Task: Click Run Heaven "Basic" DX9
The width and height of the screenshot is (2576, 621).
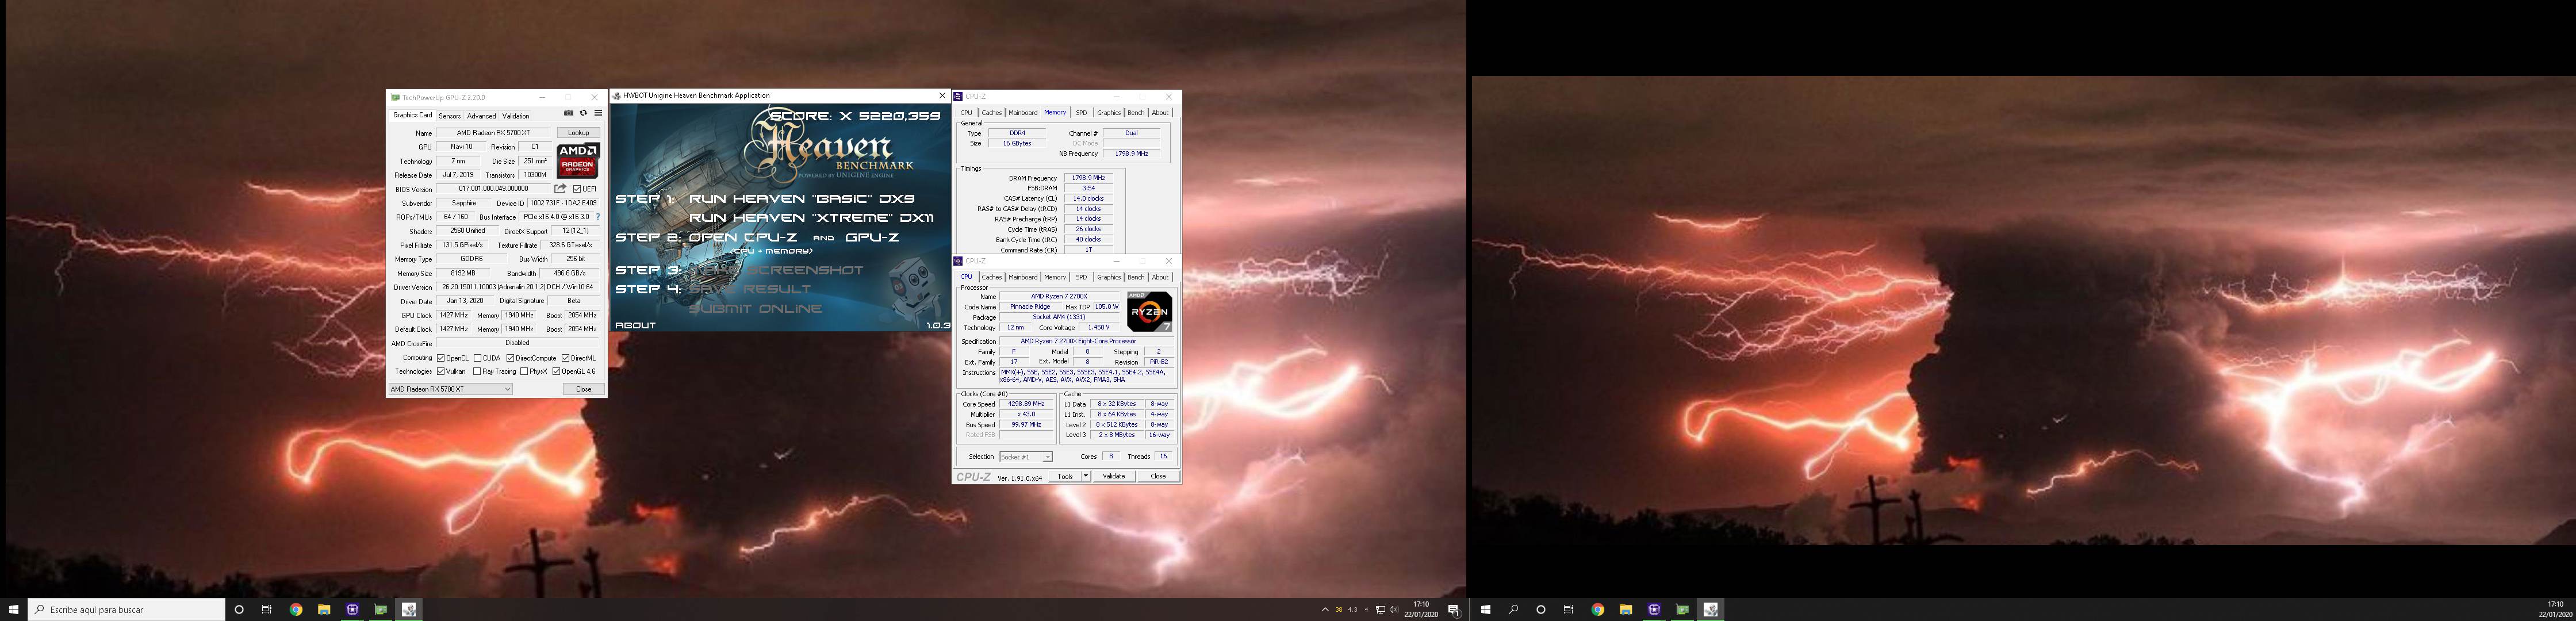Action: click(802, 199)
